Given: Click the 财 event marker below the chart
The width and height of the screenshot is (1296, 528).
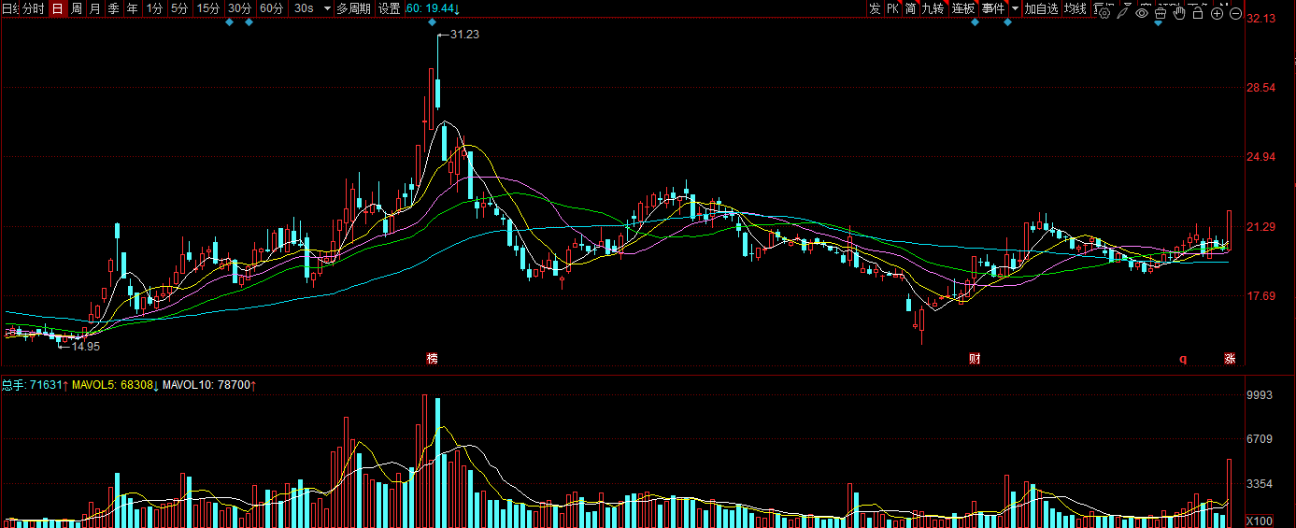Looking at the screenshot, I should [975, 358].
